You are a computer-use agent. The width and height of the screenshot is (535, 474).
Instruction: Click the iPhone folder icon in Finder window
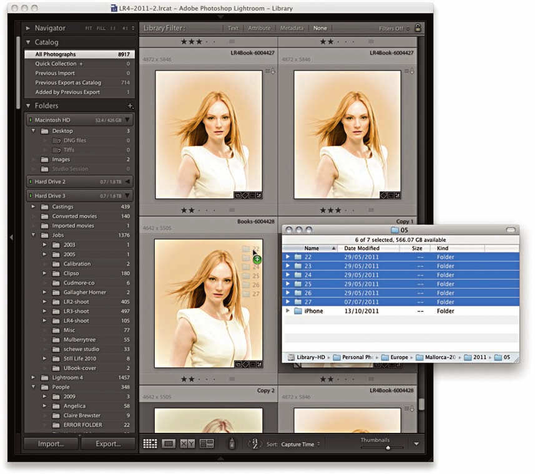tap(298, 311)
